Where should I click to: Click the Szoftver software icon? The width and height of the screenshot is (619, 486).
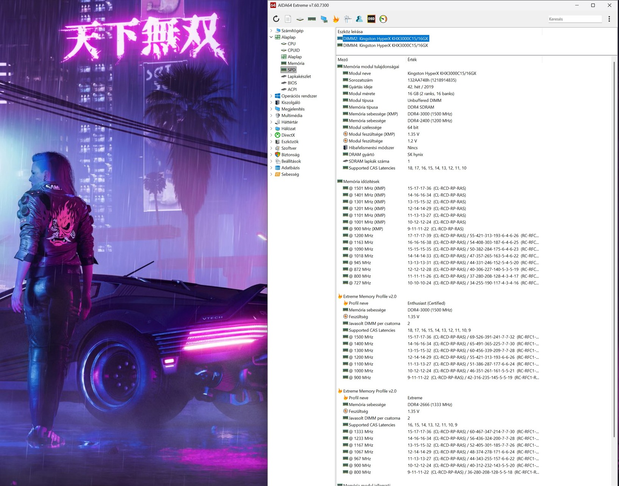278,148
